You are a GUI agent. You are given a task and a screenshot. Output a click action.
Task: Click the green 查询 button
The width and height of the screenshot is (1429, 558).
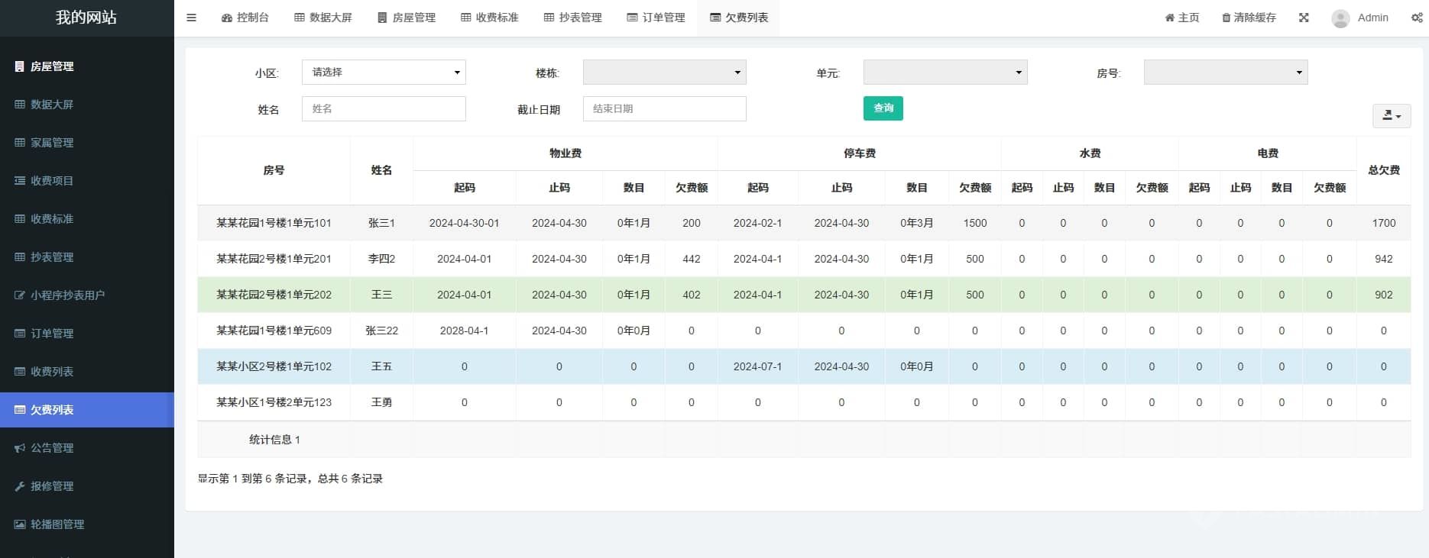coord(883,108)
